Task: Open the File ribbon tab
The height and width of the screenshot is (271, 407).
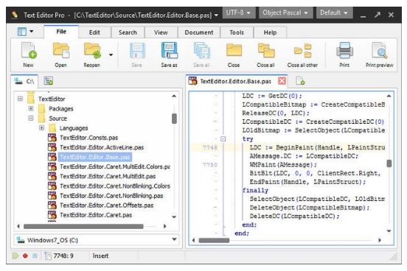Action: 61,32
